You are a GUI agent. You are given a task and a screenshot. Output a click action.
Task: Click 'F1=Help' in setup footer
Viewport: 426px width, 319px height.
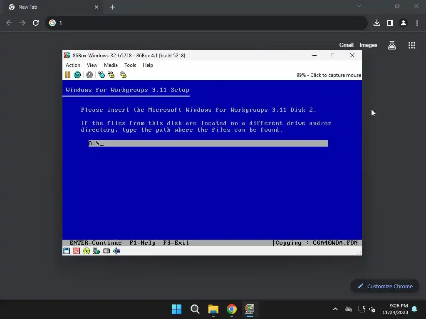pyautogui.click(x=142, y=243)
